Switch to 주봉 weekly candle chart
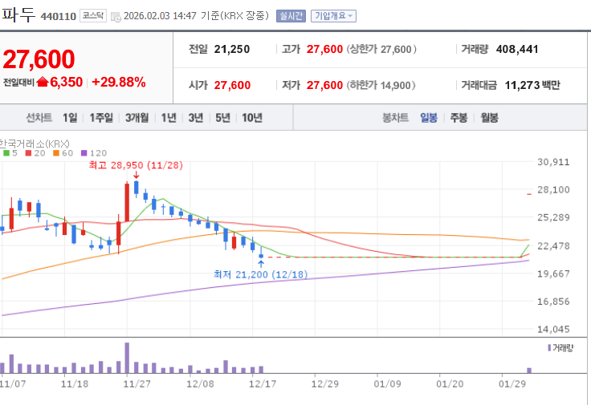591x405 pixels. pyautogui.click(x=459, y=118)
